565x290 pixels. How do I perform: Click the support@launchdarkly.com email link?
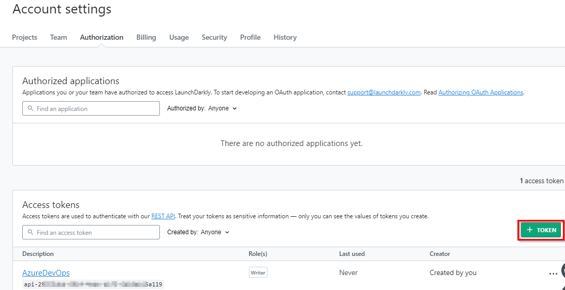pyautogui.click(x=384, y=92)
